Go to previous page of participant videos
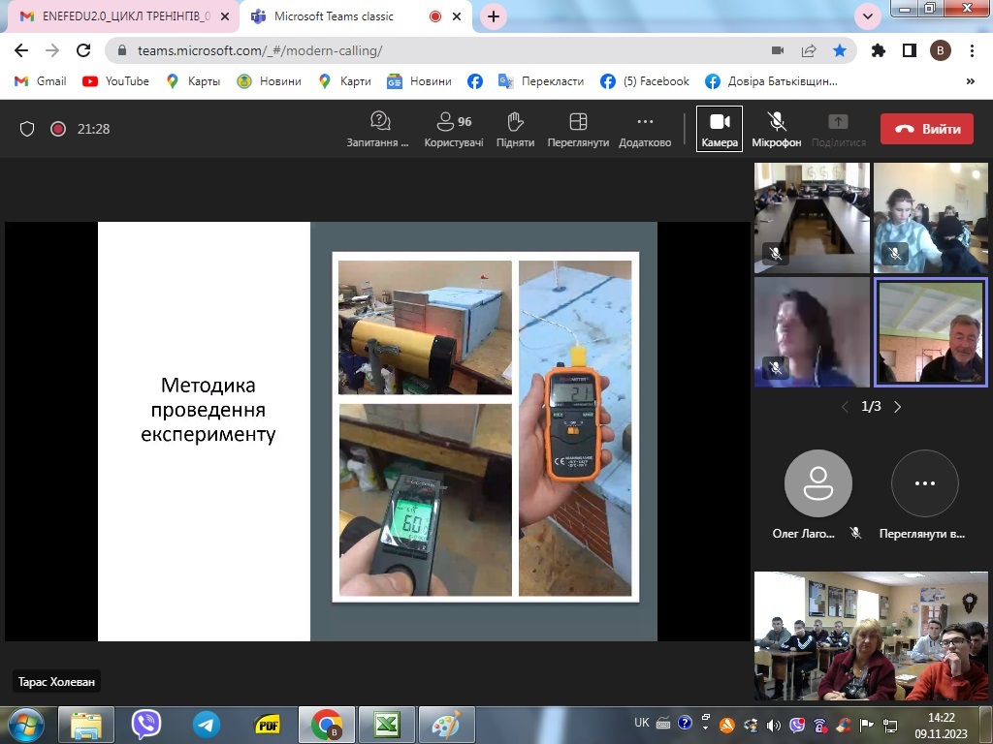Viewport: 993px width, 744px height. click(x=845, y=407)
